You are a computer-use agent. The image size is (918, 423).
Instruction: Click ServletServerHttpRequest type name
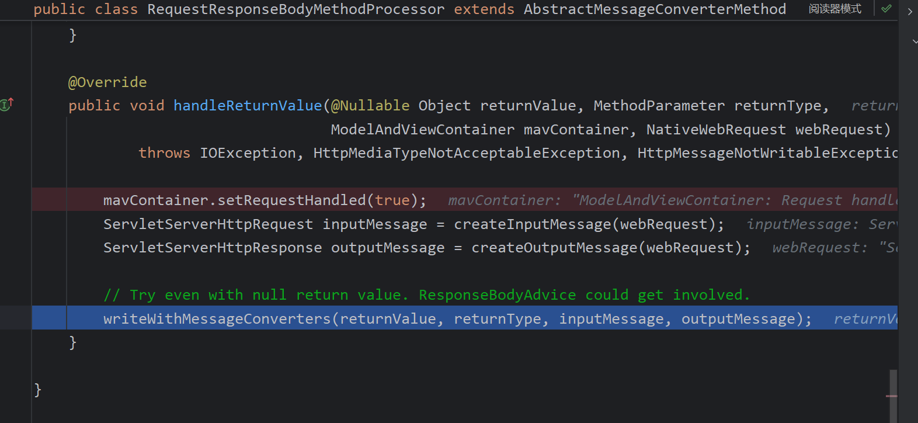coord(208,224)
